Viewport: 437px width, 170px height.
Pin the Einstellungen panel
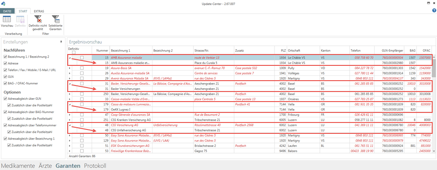tap(61, 42)
